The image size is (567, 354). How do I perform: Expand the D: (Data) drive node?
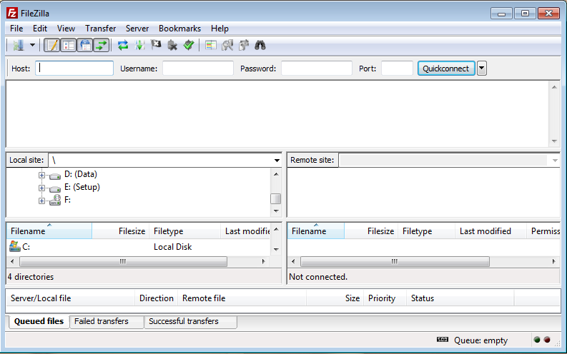point(41,175)
